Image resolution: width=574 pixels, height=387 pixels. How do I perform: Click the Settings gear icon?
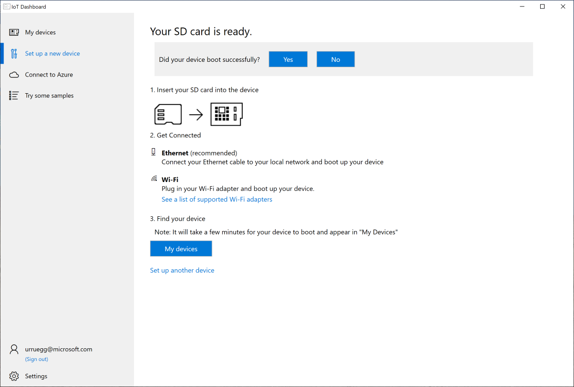[14, 376]
